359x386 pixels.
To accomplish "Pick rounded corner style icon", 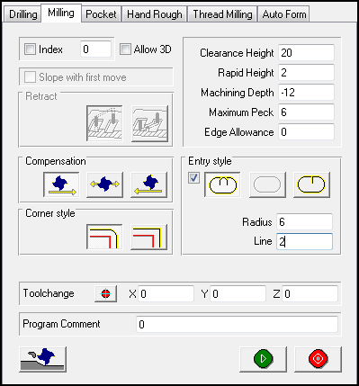I will (x=104, y=237).
